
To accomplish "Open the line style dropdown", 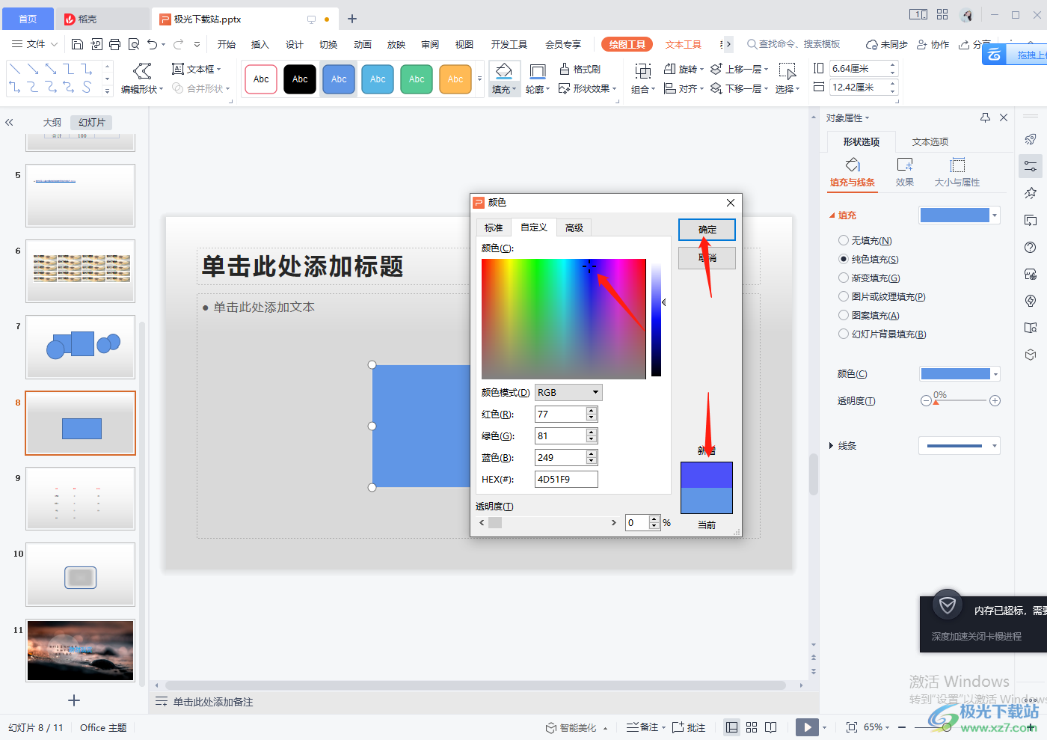I will coord(960,446).
